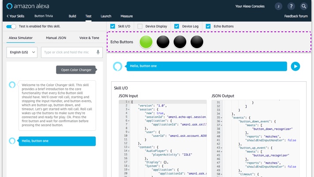Open the help question mark icon
This screenshot has width=314, height=177.
tap(291, 6)
